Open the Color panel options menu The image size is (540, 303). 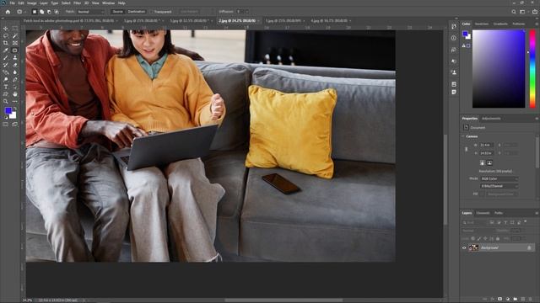tap(537, 24)
